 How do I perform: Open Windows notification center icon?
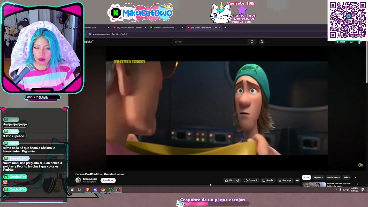pyautogui.click(x=363, y=190)
